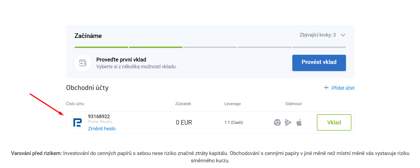Click the Číslo účtu column header
The image size is (420, 168).
(x=75, y=104)
